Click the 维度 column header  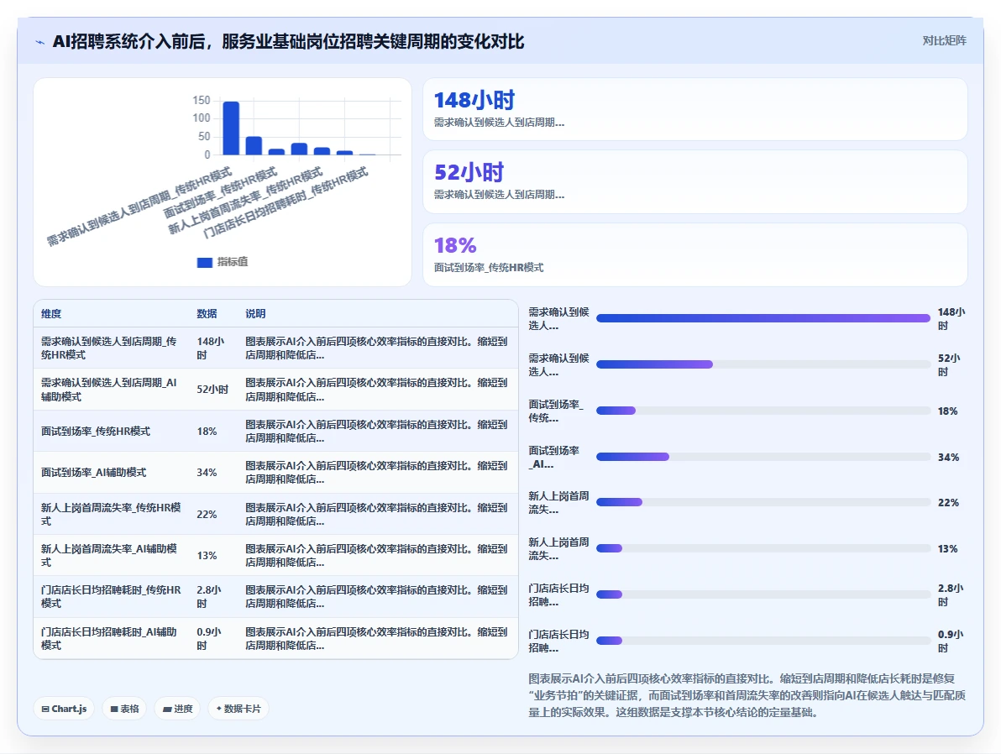[x=51, y=313]
